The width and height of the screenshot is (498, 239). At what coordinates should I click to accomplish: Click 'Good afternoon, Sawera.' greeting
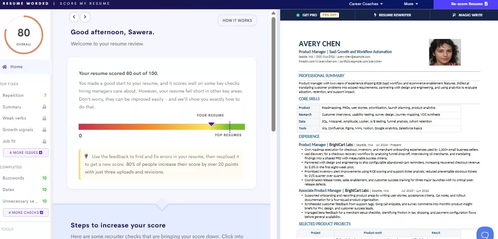pos(113,32)
